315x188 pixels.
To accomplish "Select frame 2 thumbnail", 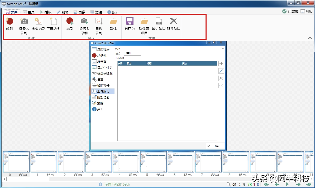I will [71, 162].
